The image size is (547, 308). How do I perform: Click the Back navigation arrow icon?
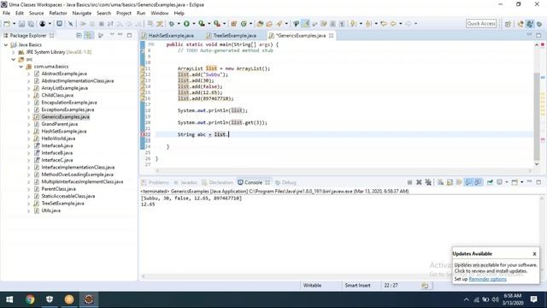tap(393, 24)
